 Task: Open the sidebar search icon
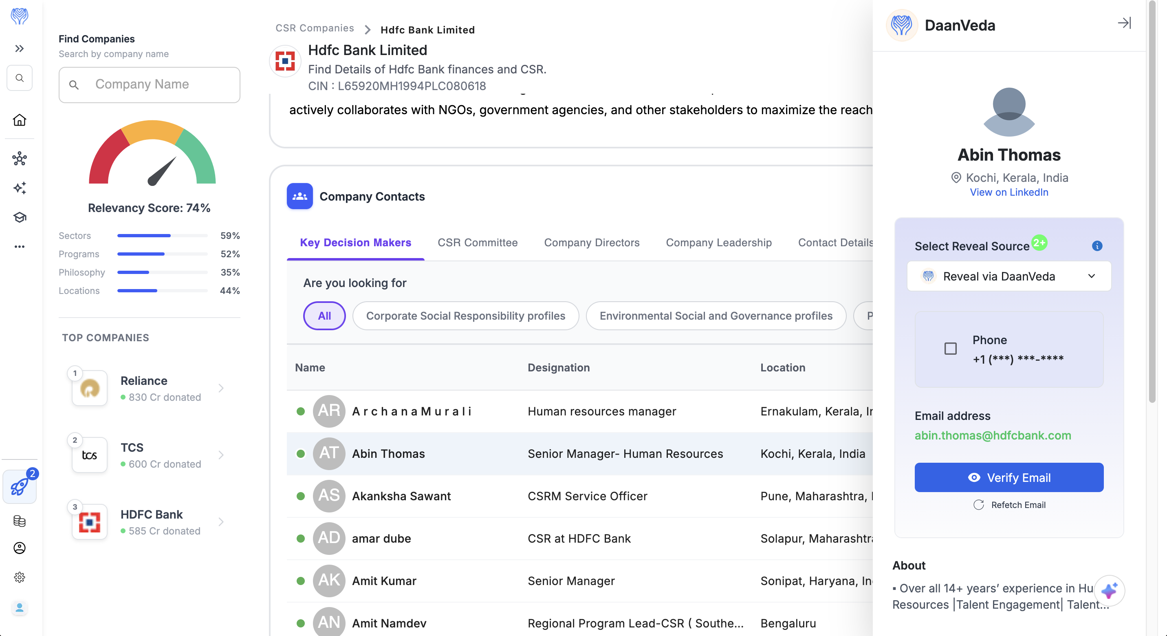(20, 78)
